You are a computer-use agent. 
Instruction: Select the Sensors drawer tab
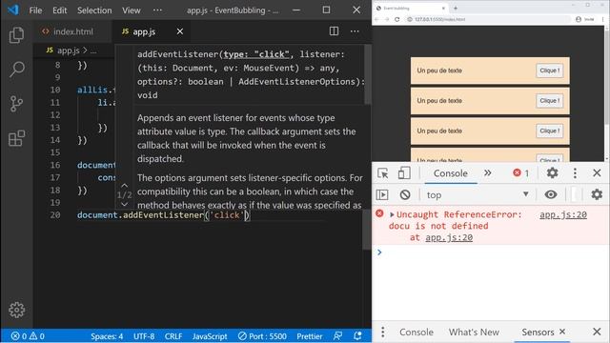(x=538, y=333)
